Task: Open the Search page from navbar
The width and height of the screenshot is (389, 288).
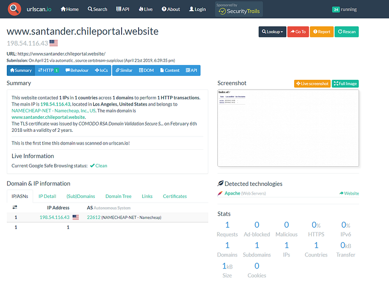Action: pos(97,9)
